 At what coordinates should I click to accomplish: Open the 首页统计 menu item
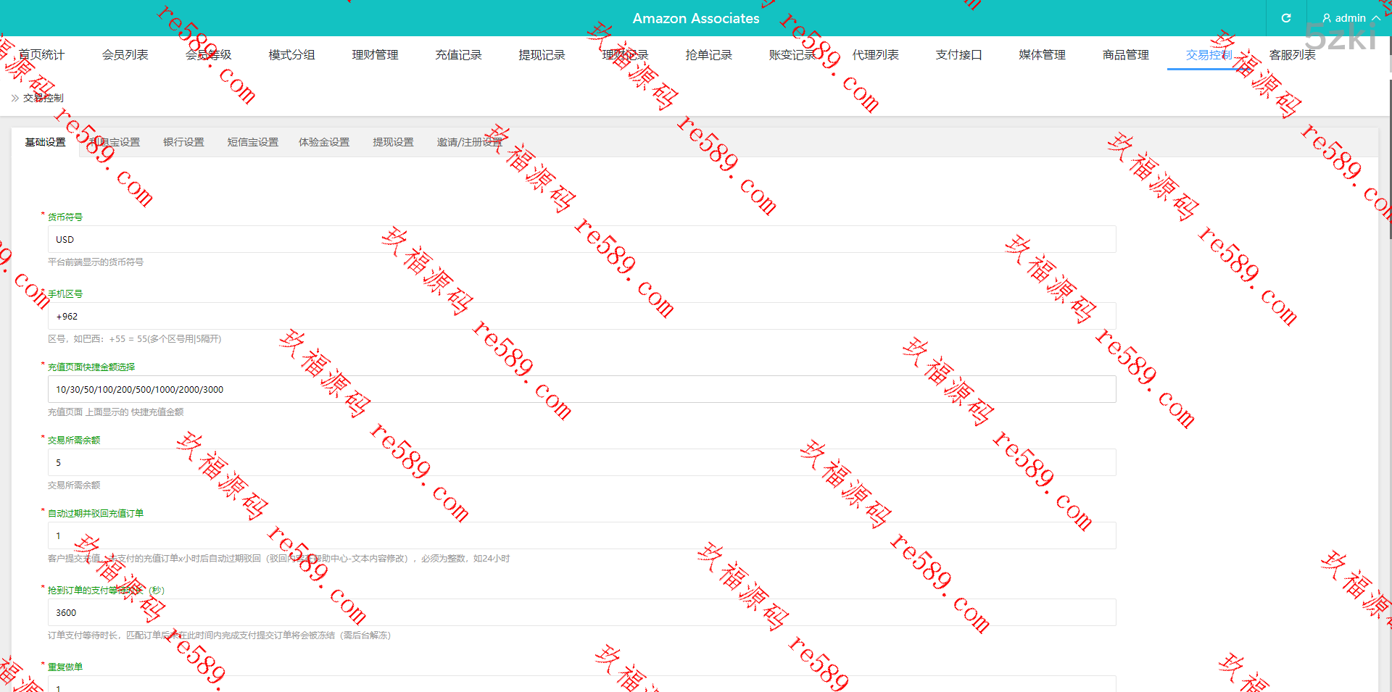click(x=41, y=55)
